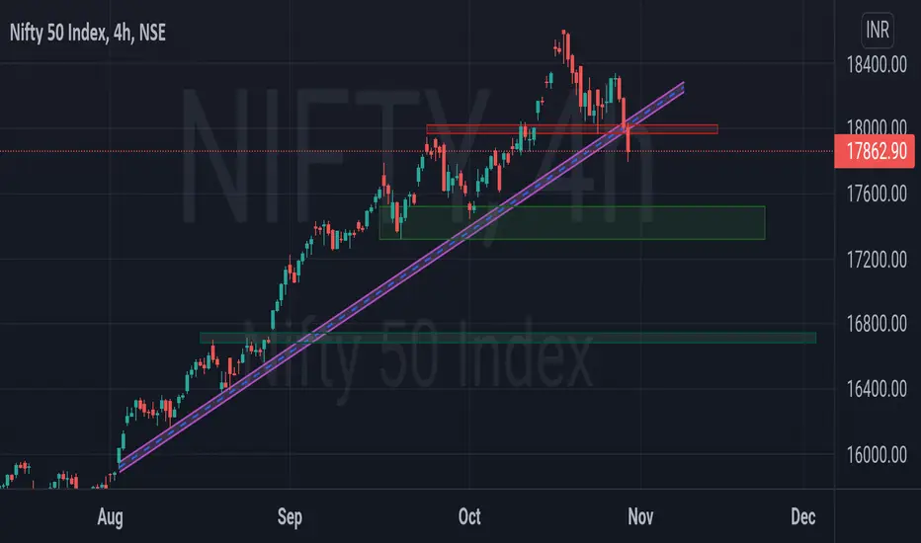Image resolution: width=921 pixels, height=543 pixels.
Task: Click the 16400.00 price axis label
Action: click(877, 389)
